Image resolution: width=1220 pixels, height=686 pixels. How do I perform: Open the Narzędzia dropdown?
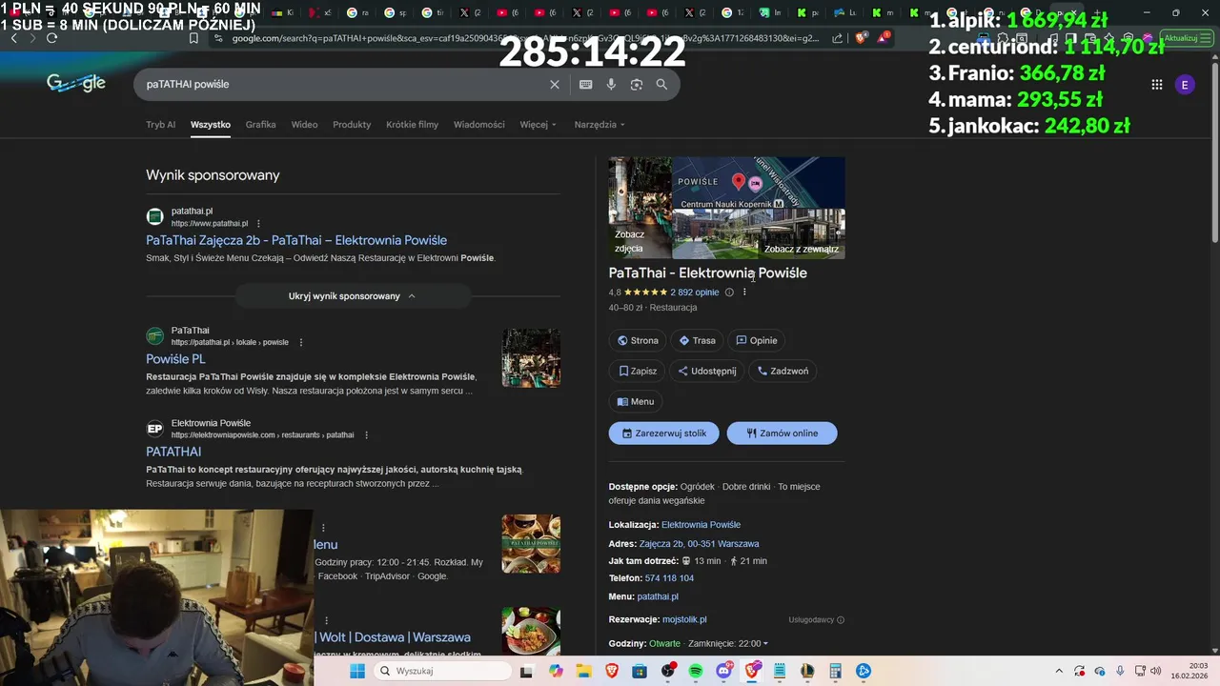(600, 125)
